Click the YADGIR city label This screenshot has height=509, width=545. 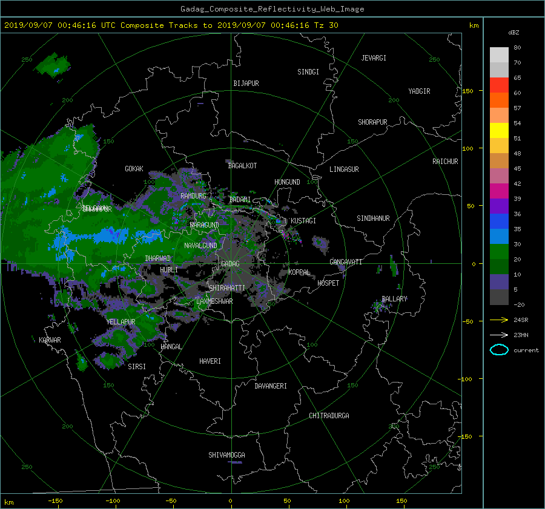[419, 91]
